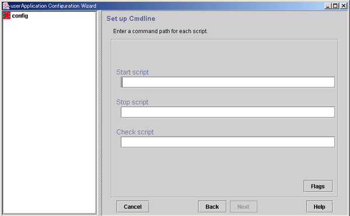This screenshot has height=216, width=350.
Task: Go Back to previous wizard step
Action: (x=212, y=207)
